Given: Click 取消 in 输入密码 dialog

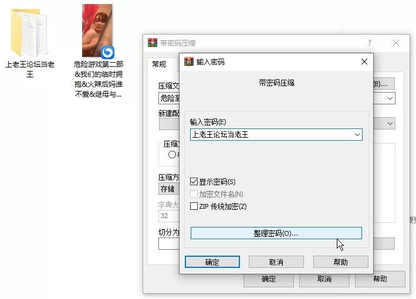Looking at the screenshot, I should pyautogui.click(x=276, y=262).
